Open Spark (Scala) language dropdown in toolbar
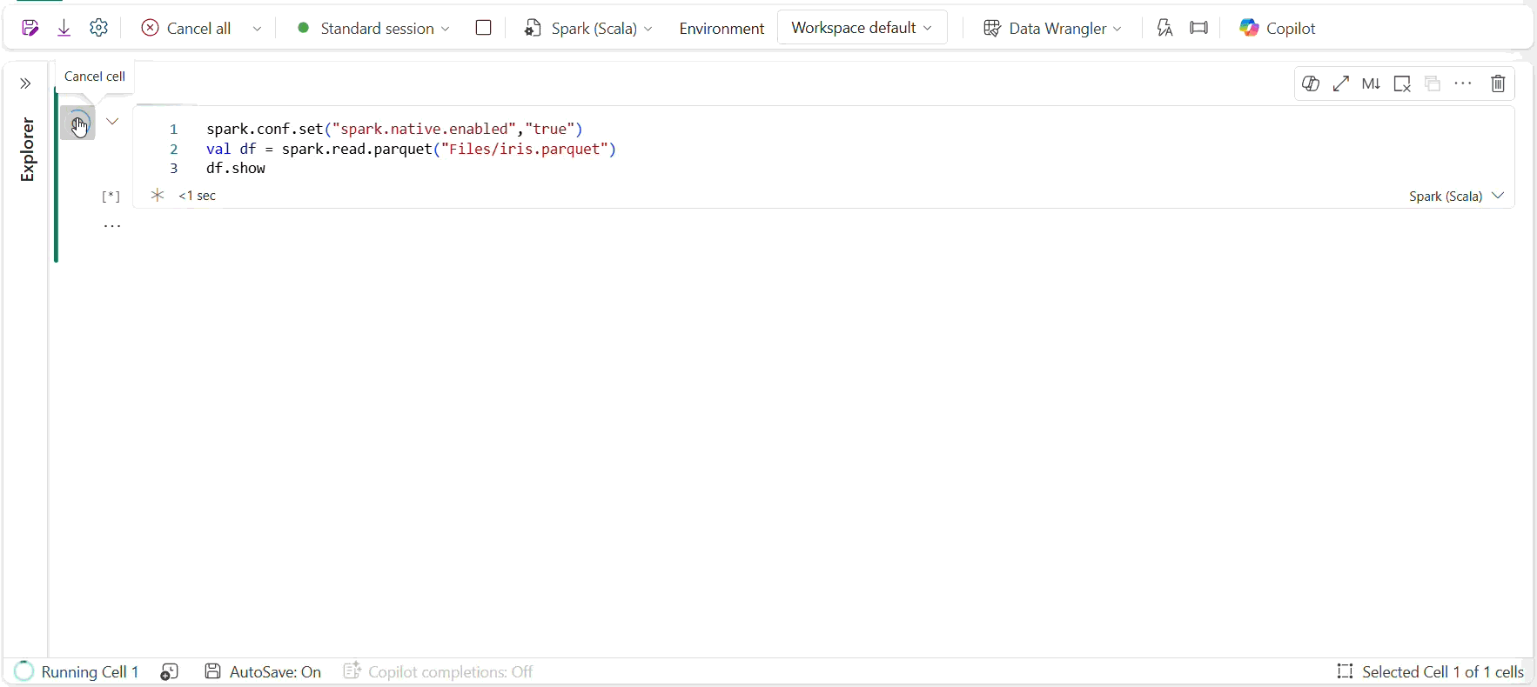This screenshot has height=687, width=1537. 588,28
